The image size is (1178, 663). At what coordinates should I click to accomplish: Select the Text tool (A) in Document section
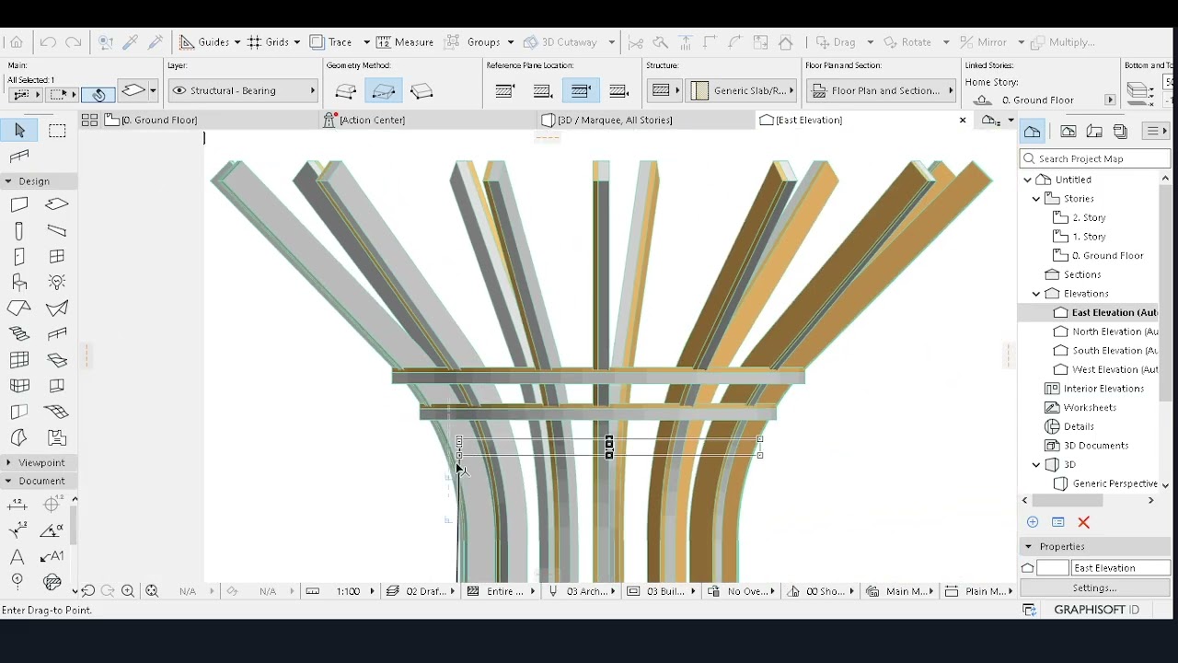[17, 556]
